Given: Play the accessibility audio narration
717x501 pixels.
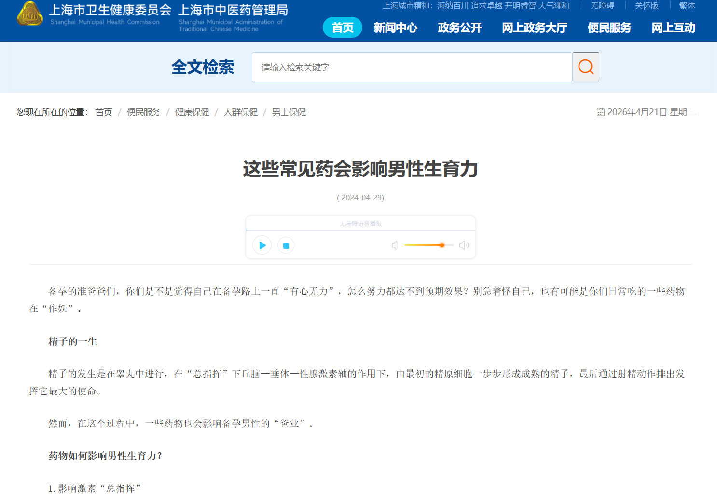Looking at the screenshot, I should coord(262,245).
